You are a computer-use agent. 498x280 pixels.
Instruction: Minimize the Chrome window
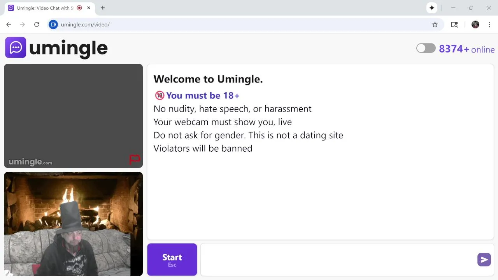[x=453, y=8]
